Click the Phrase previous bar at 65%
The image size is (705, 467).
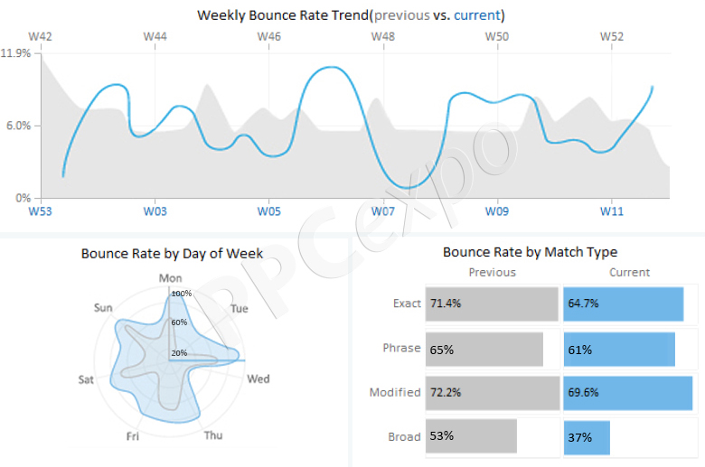coord(484,350)
